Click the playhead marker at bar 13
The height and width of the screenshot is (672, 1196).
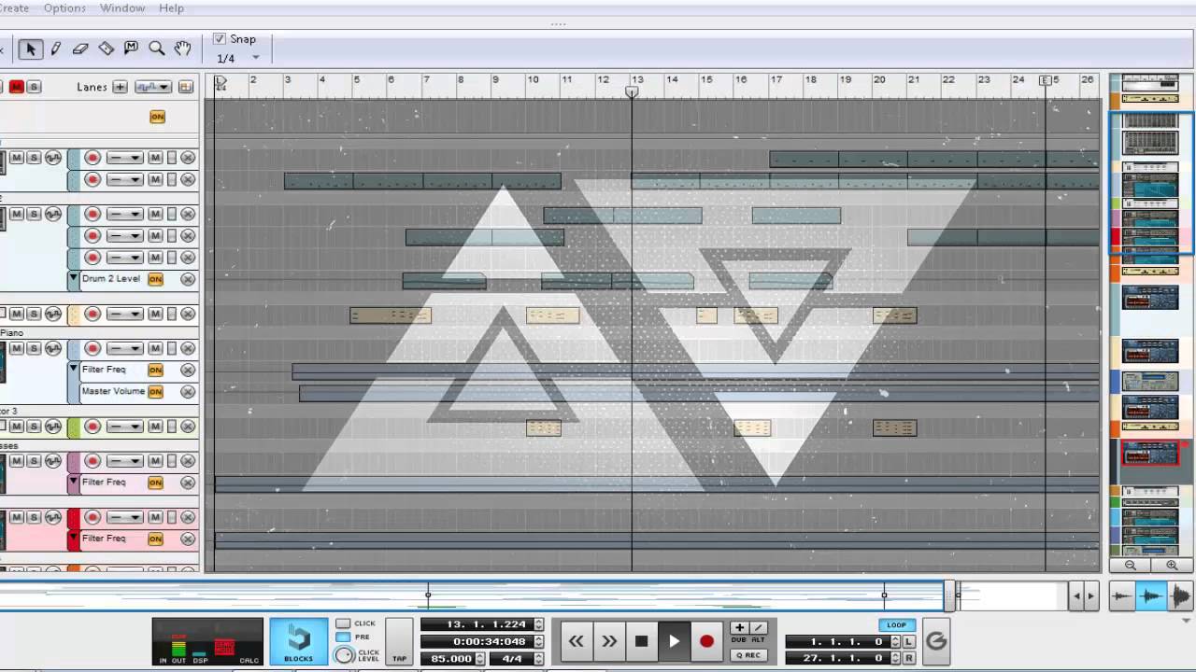tap(632, 91)
